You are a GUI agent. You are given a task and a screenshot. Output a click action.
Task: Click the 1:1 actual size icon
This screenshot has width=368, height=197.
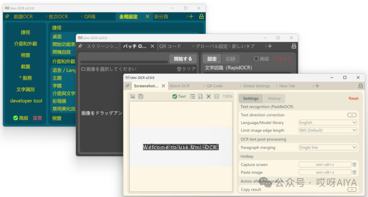pyautogui.click(x=217, y=96)
